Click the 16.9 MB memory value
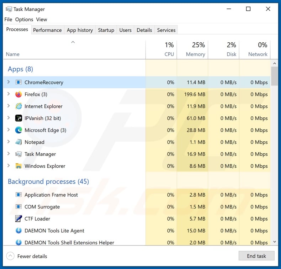Viewport: 281px width, 269px height. tap(196, 154)
